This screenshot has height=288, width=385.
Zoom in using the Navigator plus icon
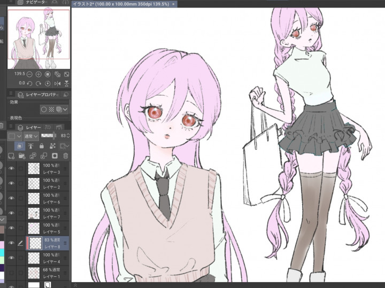tap(38, 74)
